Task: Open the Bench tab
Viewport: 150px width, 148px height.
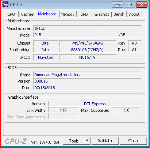Action: pyautogui.click(x=119, y=14)
